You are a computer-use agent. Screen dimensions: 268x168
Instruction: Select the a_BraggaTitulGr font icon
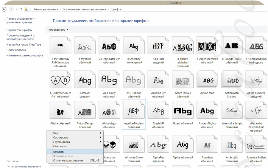click(232, 45)
